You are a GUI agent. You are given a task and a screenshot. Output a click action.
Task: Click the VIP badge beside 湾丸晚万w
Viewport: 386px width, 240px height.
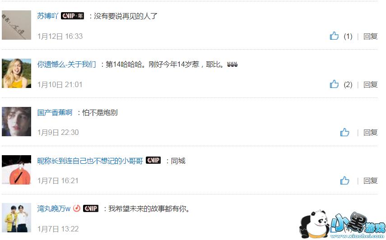91,208
